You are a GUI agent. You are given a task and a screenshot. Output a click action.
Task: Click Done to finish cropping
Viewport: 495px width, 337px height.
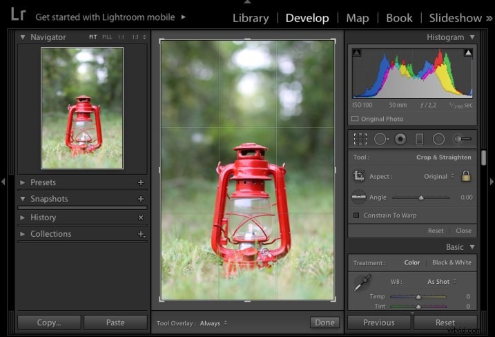click(x=324, y=322)
